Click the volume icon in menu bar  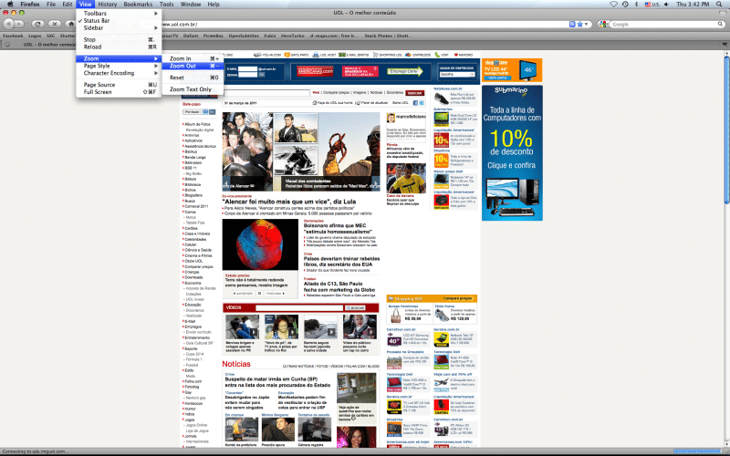pos(666,5)
